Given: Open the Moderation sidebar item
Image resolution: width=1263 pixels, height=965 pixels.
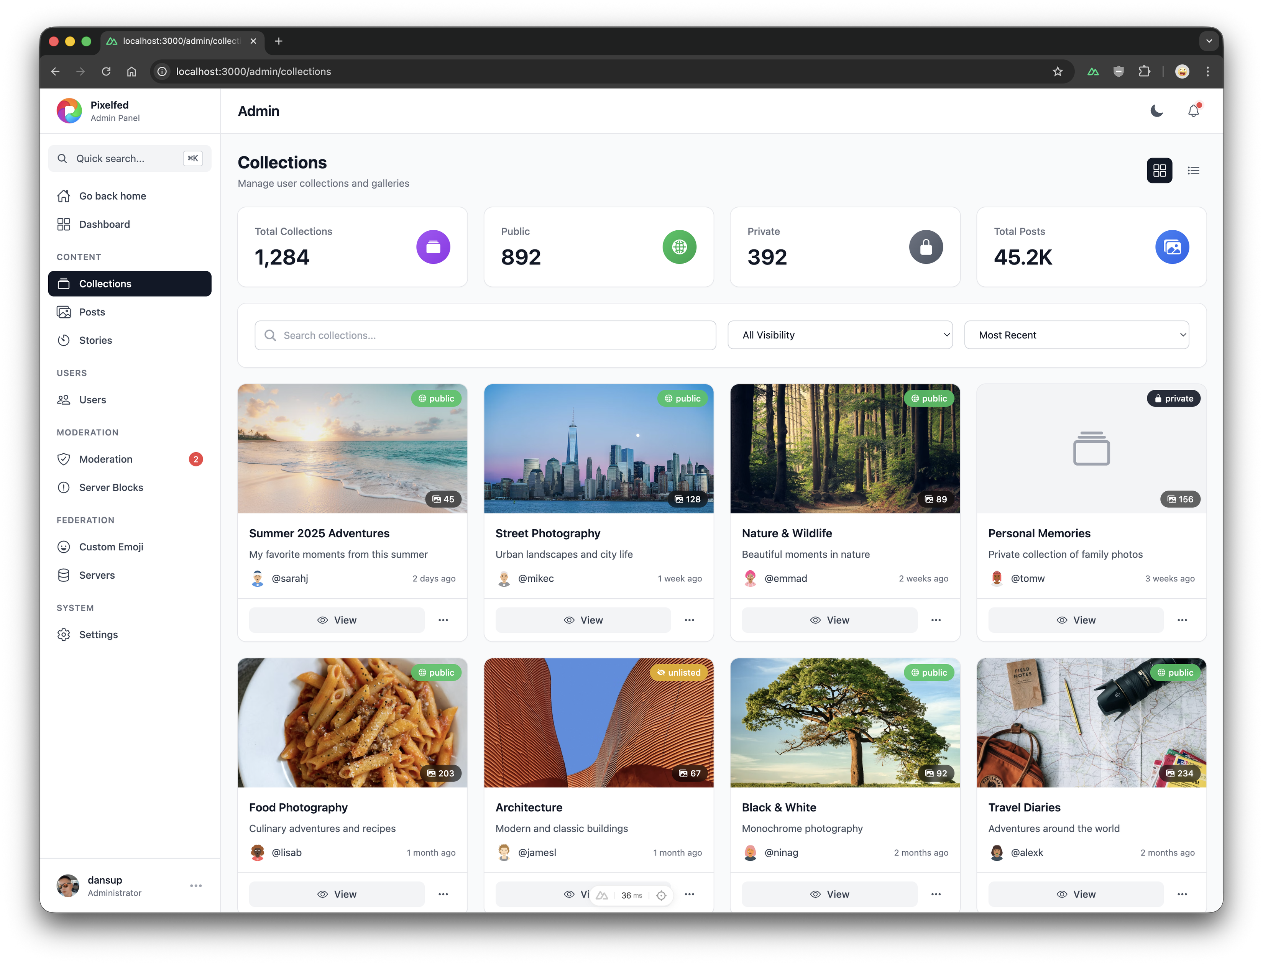Looking at the screenshot, I should pos(106,459).
